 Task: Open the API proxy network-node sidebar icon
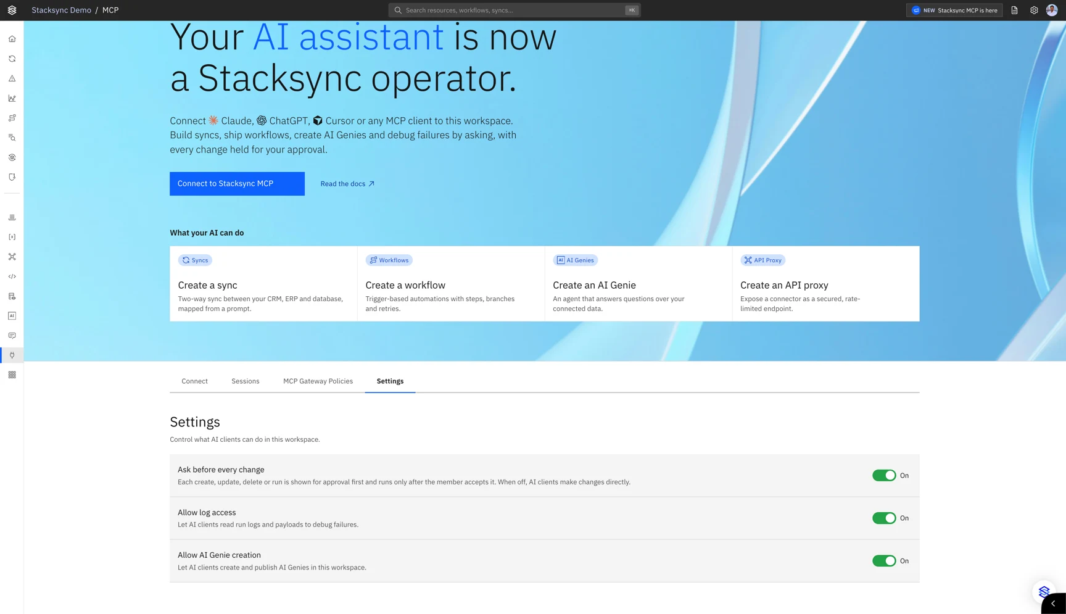click(x=12, y=257)
